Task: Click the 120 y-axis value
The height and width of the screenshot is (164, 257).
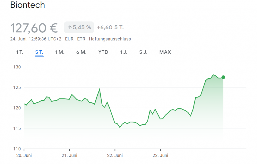Action: (x=17, y=108)
